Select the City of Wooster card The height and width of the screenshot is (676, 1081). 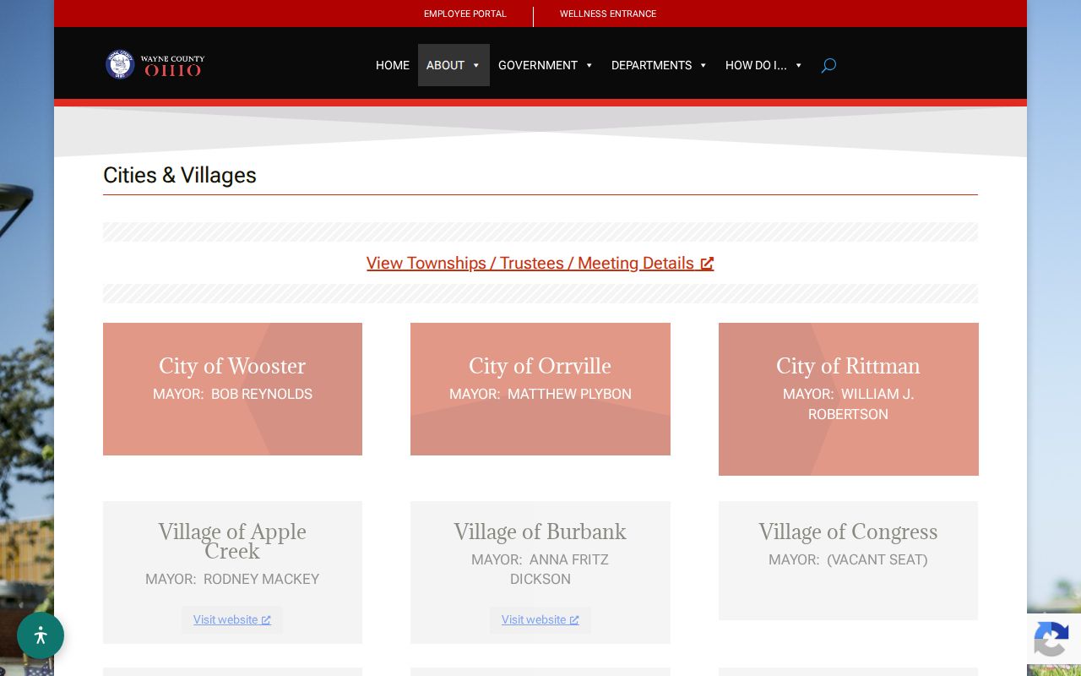(x=232, y=389)
